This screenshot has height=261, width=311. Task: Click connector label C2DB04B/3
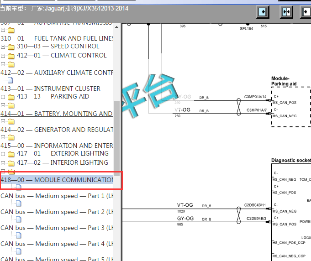click(x=257, y=219)
